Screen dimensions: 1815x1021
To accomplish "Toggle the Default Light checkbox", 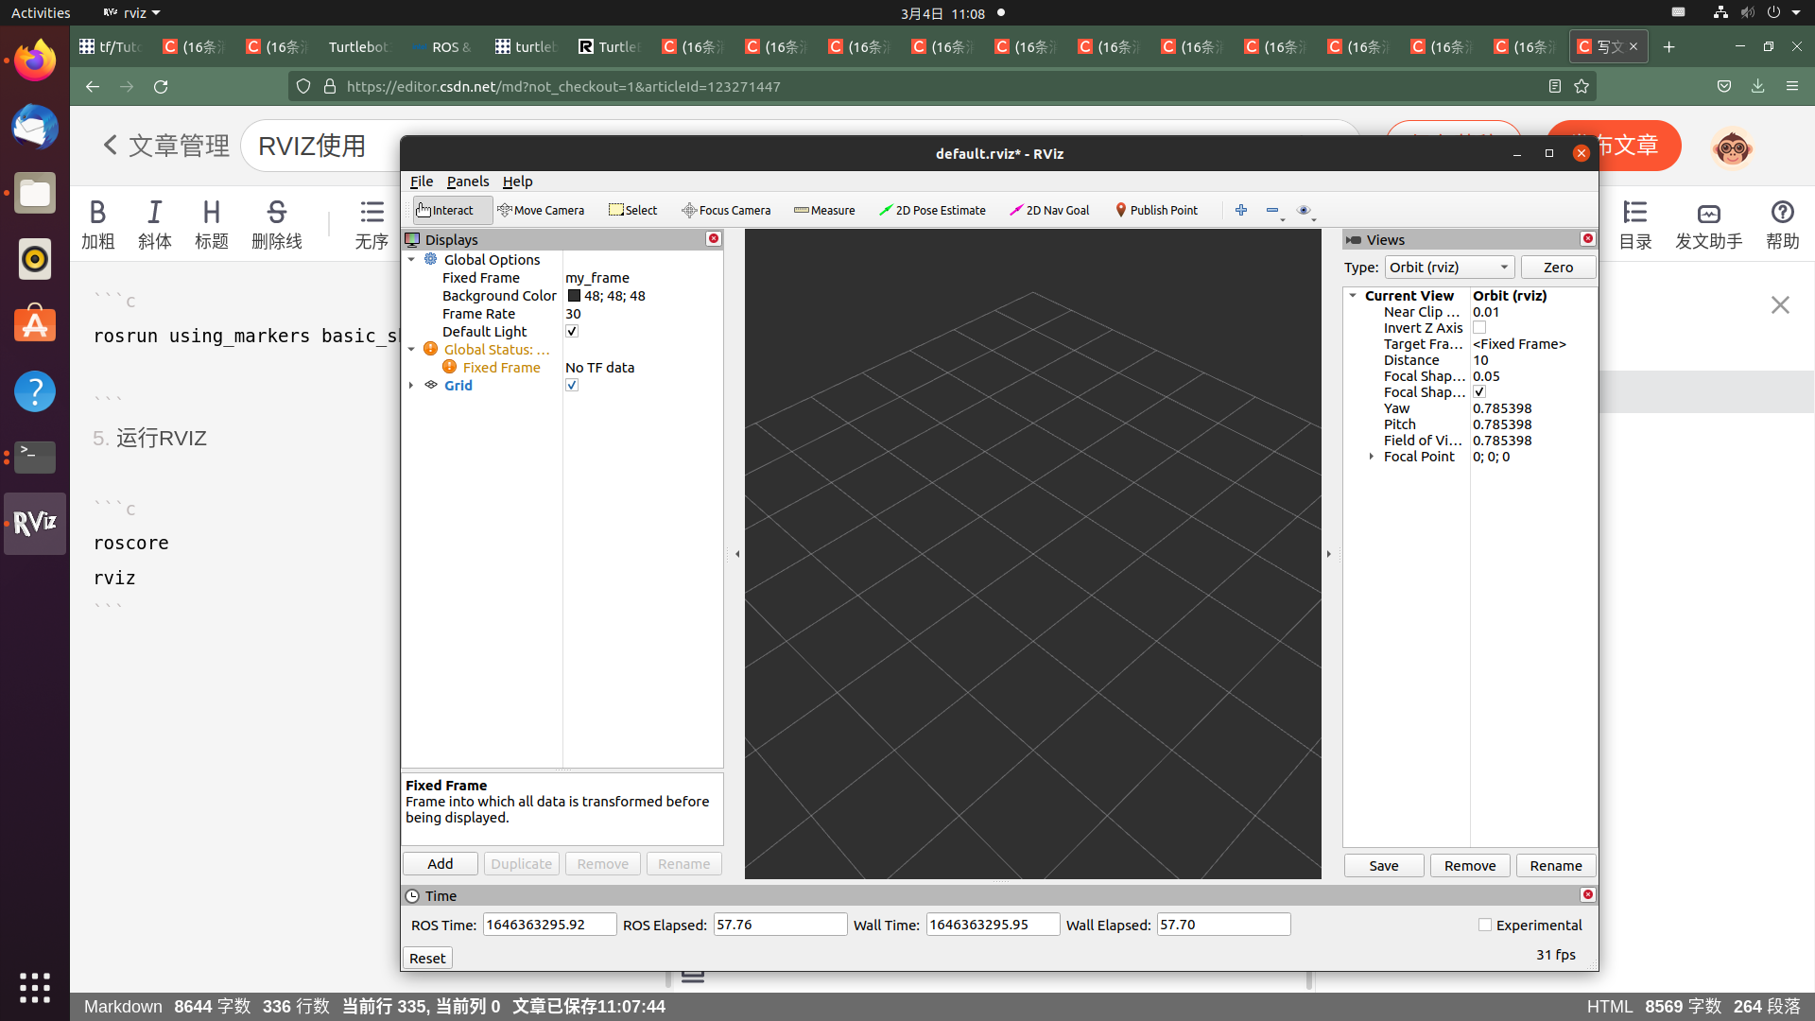I will pyautogui.click(x=572, y=331).
